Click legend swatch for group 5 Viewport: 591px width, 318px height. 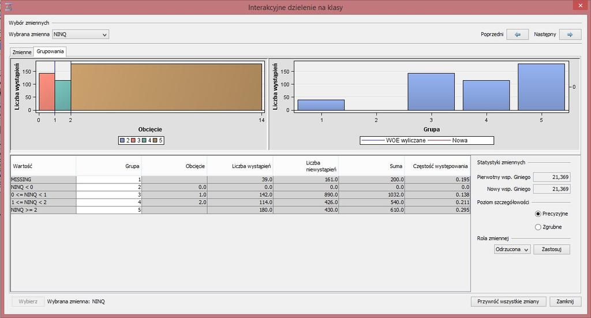coord(155,141)
